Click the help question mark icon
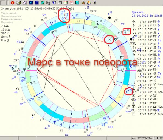 (x=89, y=3)
